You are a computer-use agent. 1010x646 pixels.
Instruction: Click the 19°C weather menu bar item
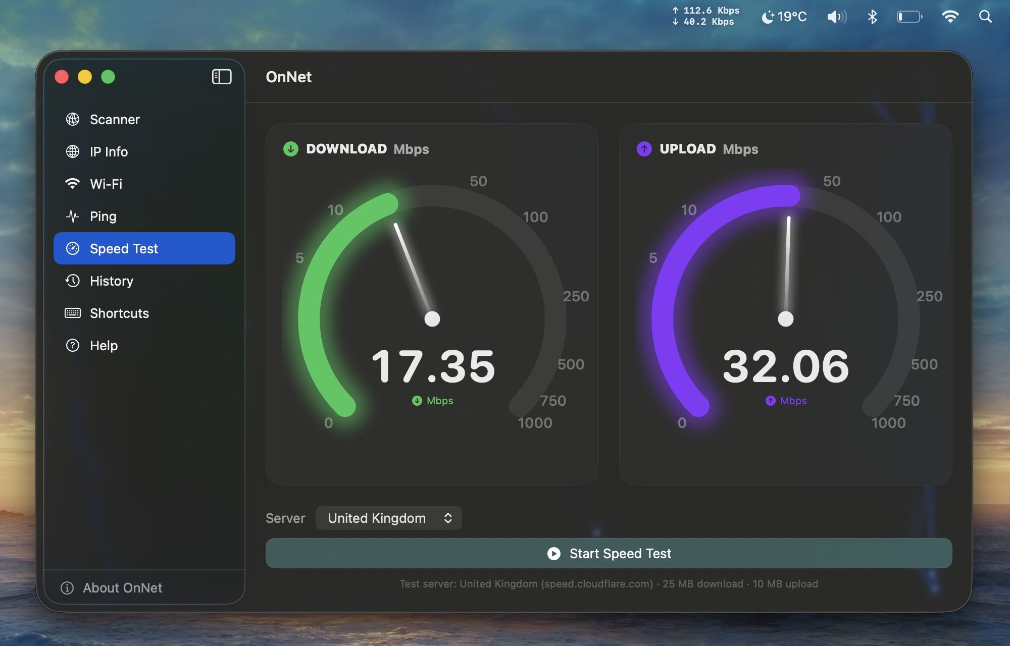[x=784, y=17]
